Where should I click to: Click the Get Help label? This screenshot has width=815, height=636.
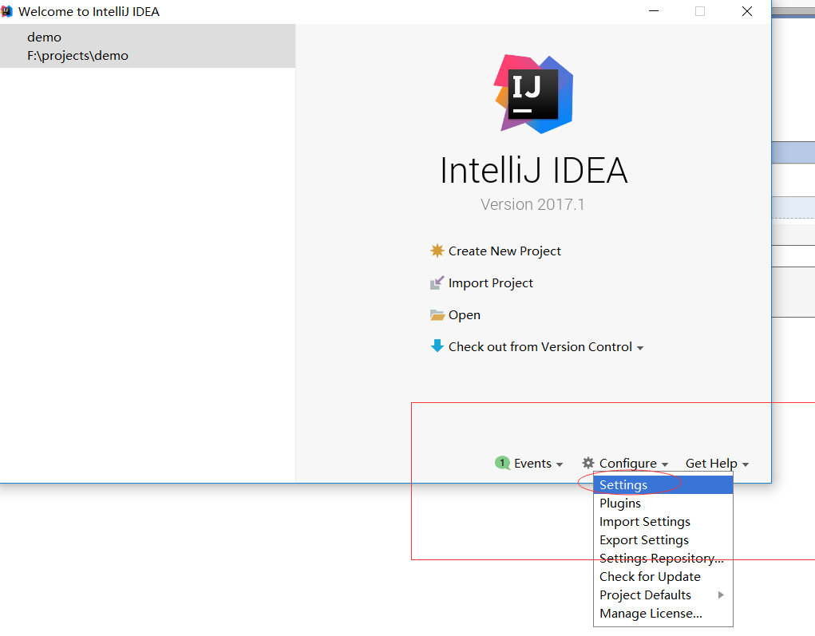(x=711, y=463)
